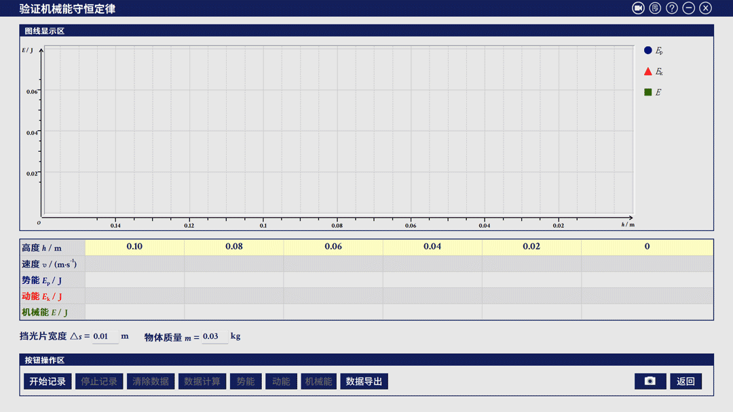Screen dimensions: 733x412
Task: Toggle the 动能 curve button
Action: pyautogui.click(x=281, y=382)
